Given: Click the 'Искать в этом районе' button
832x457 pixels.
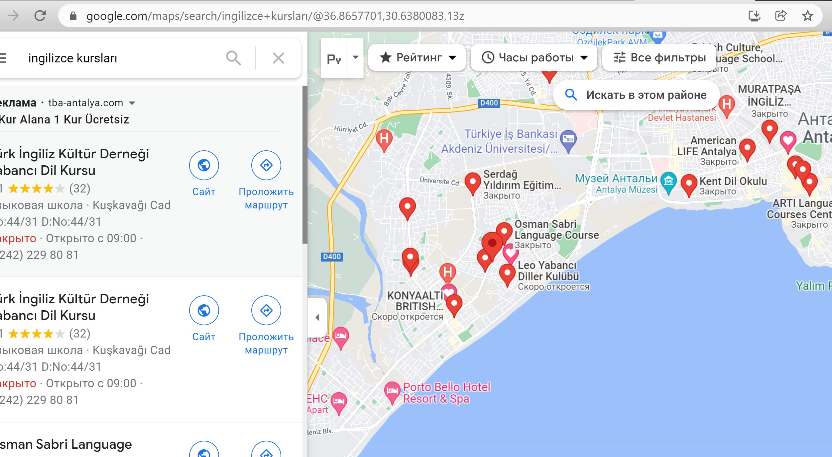Looking at the screenshot, I should pyautogui.click(x=637, y=95).
